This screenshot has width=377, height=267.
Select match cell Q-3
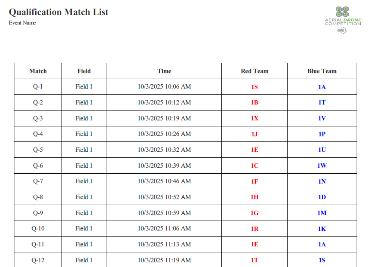click(x=38, y=118)
